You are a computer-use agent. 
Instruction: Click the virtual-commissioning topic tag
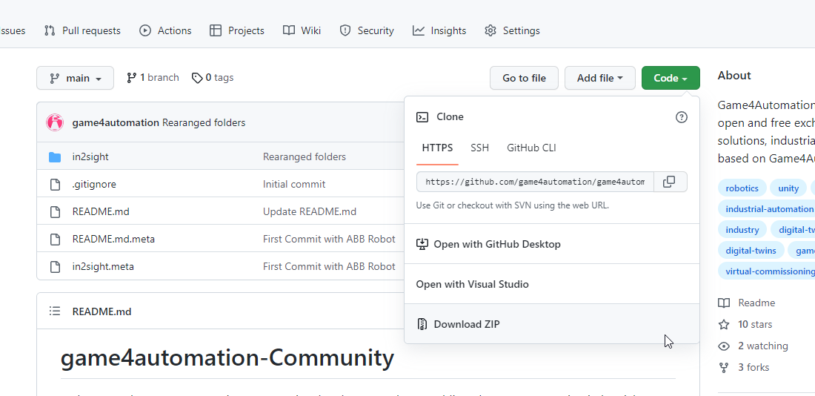pos(767,271)
